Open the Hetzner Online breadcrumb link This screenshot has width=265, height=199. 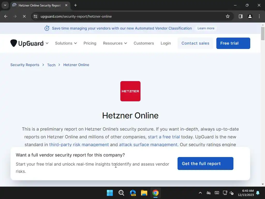pos(76,65)
